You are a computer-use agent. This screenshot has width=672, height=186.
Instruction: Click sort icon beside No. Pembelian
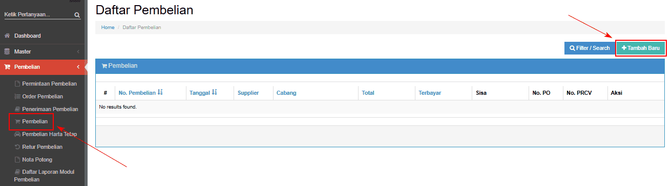pos(160,92)
